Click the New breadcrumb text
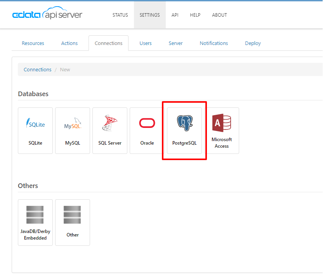This screenshot has height=276, width=323. 65,69
